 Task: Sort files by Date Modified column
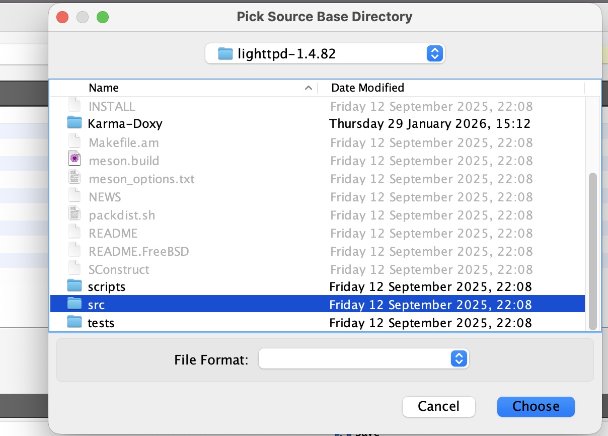(x=367, y=88)
